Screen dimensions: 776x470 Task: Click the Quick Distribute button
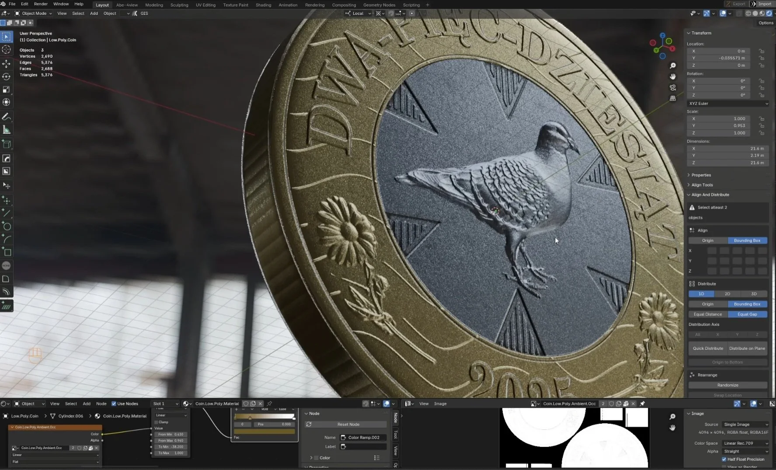tap(708, 348)
